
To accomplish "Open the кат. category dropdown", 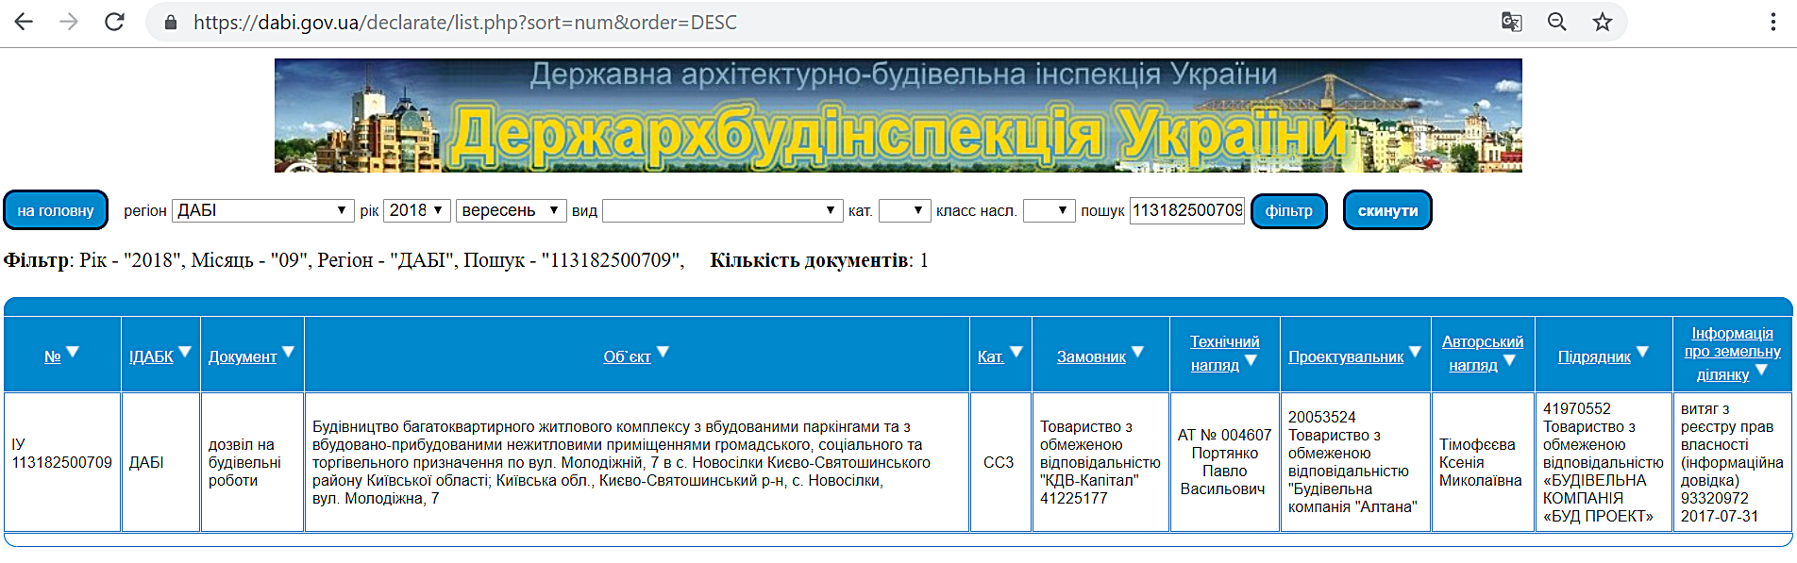I will [x=904, y=210].
